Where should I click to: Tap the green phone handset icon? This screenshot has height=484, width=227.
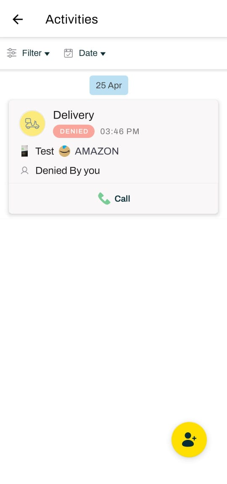point(104,198)
